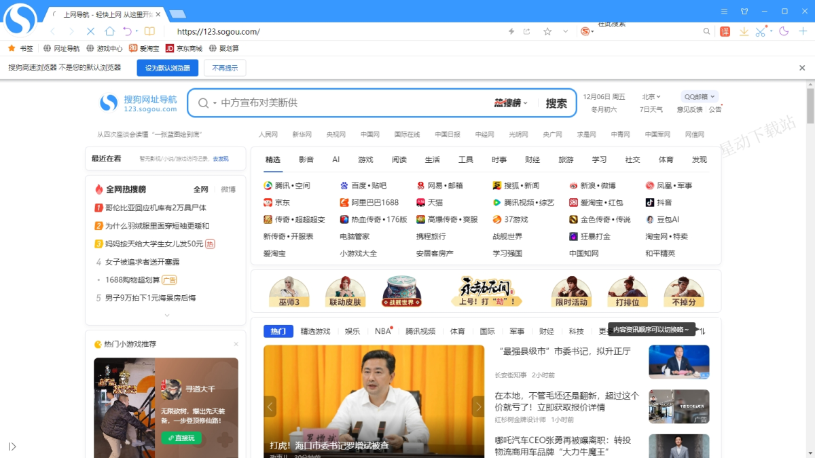
Task: Open the 工具 category tab
Action: (x=466, y=159)
